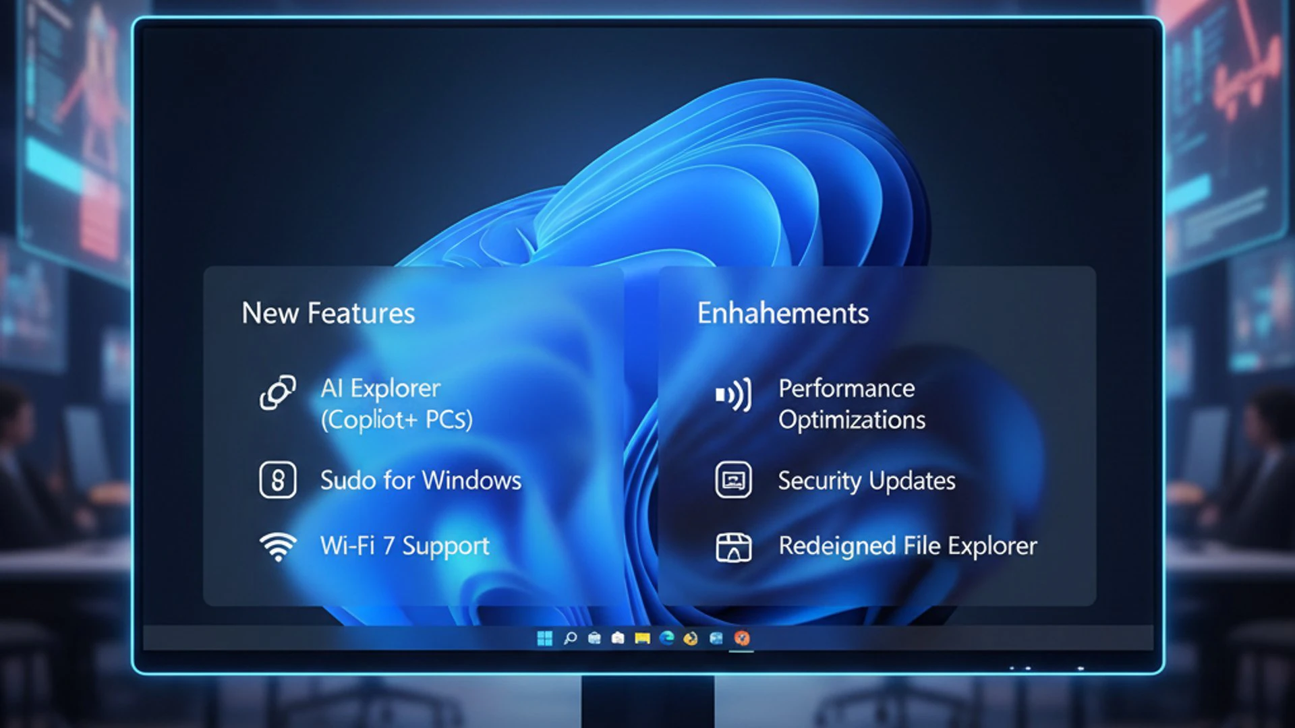Click the taskbar Search magnifier icon
This screenshot has width=1295, height=728.
pyautogui.click(x=570, y=638)
